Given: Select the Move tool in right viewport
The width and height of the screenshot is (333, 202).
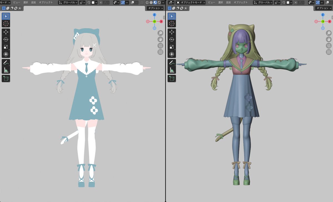Looking at the screenshot, I should point(172,32).
